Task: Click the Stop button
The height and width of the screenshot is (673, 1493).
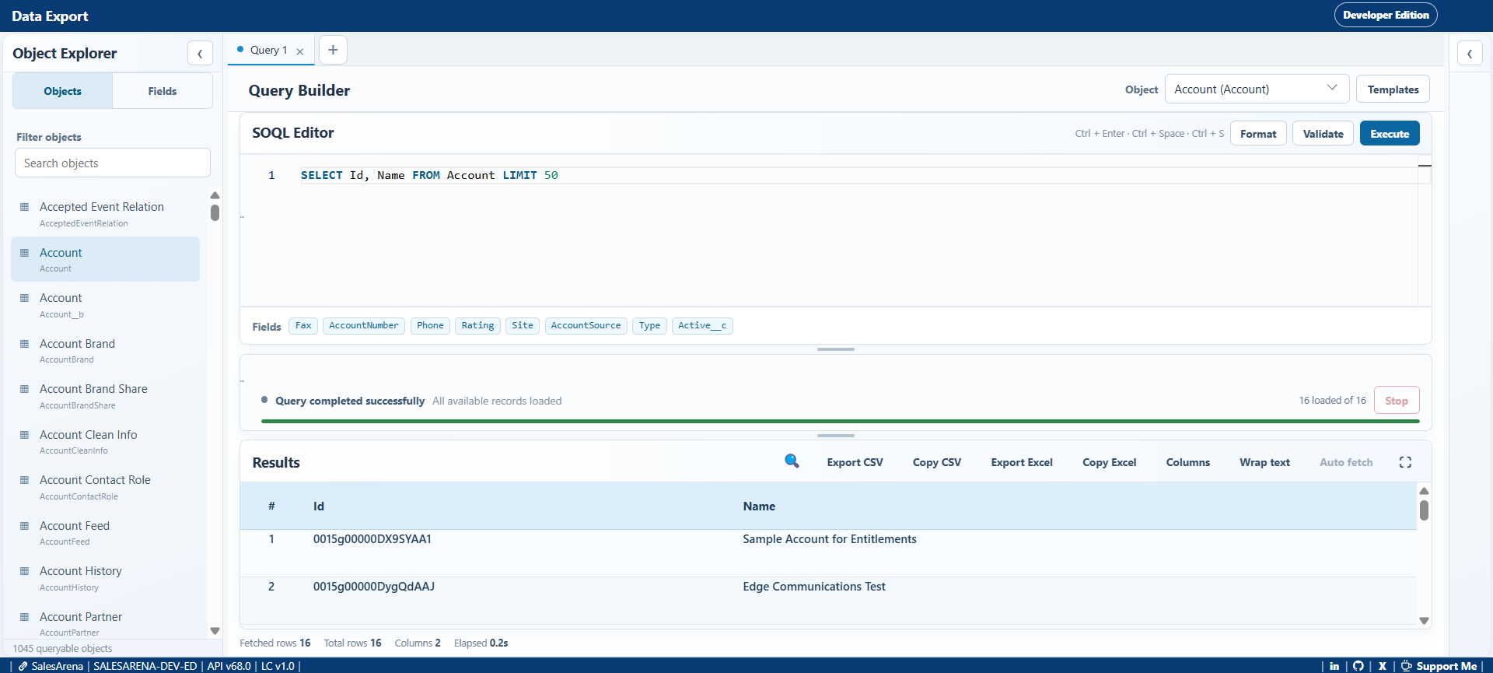Action: 1397,401
